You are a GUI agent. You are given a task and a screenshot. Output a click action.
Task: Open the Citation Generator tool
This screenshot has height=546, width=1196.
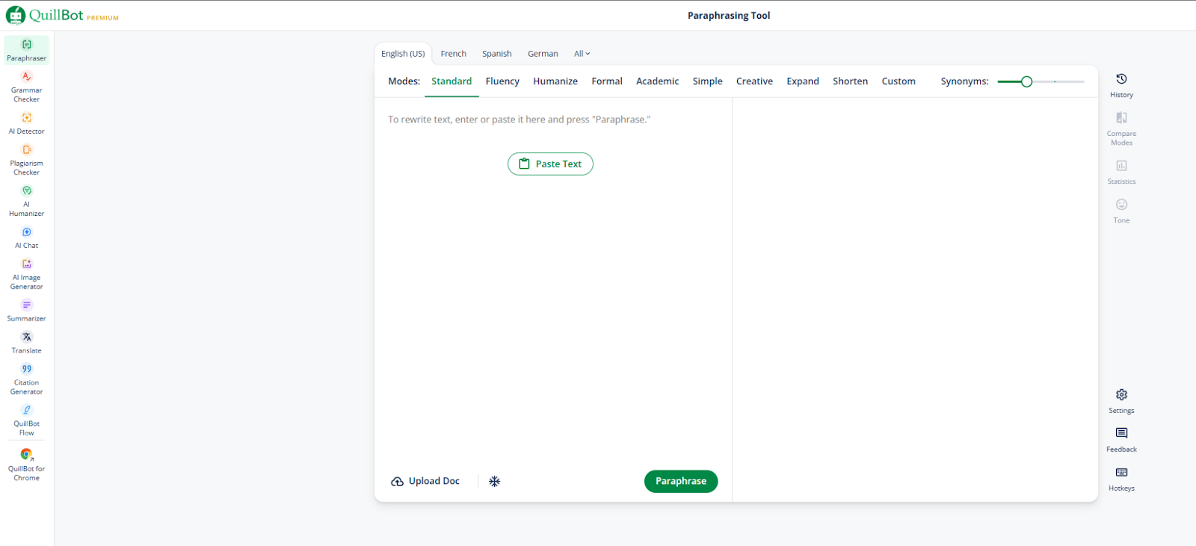[x=26, y=378]
